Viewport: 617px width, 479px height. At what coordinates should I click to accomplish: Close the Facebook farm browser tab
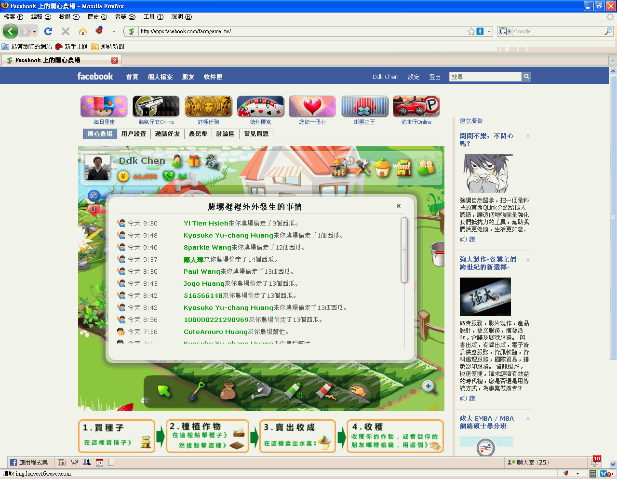tap(115, 60)
